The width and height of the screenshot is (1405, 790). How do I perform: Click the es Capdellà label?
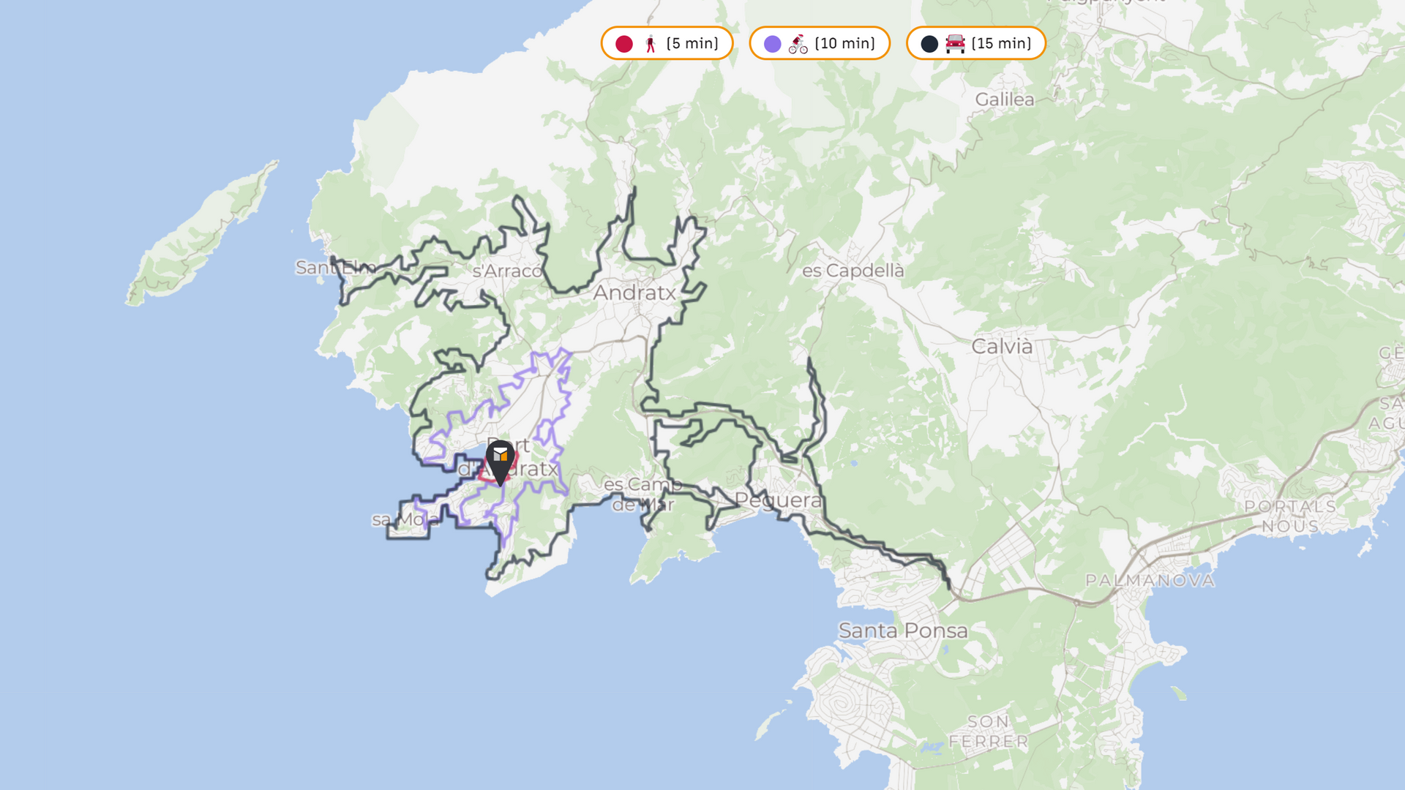[853, 271]
